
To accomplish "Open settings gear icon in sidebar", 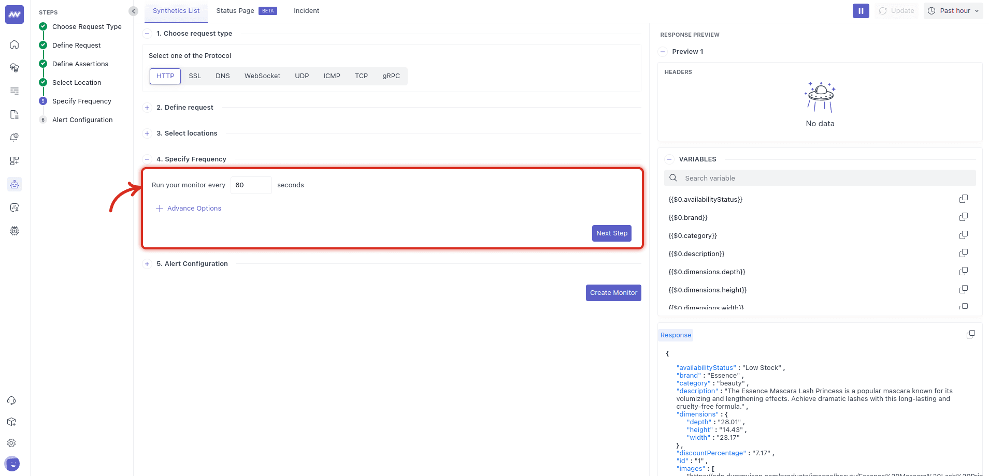I will pyautogui.click(x=11, y=443).
